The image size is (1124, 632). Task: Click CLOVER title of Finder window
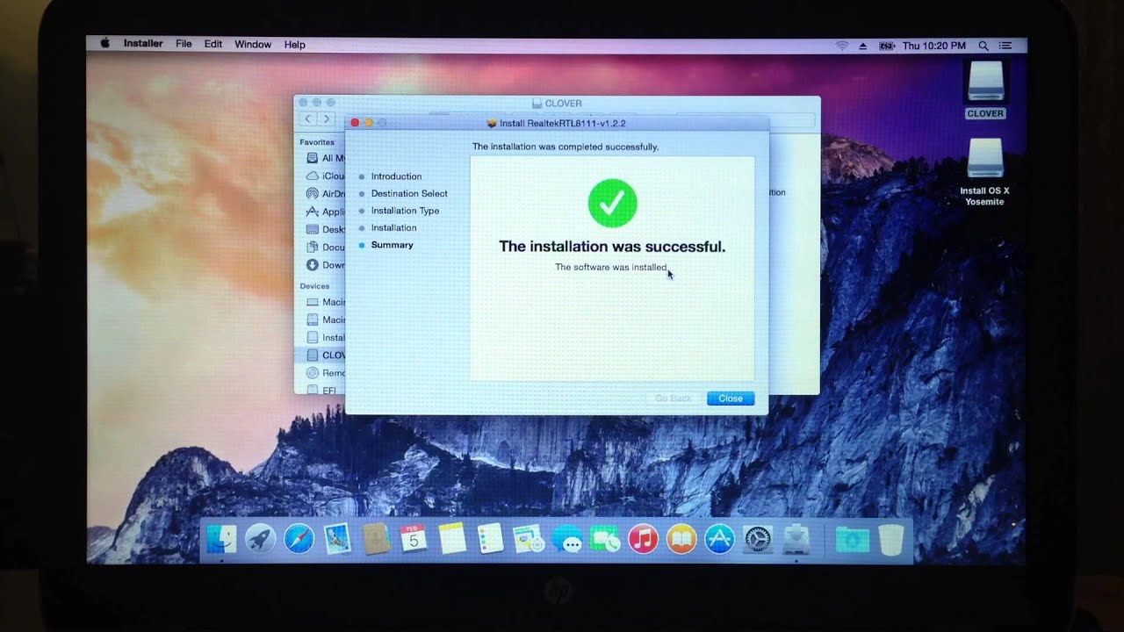tap(563, 104)
